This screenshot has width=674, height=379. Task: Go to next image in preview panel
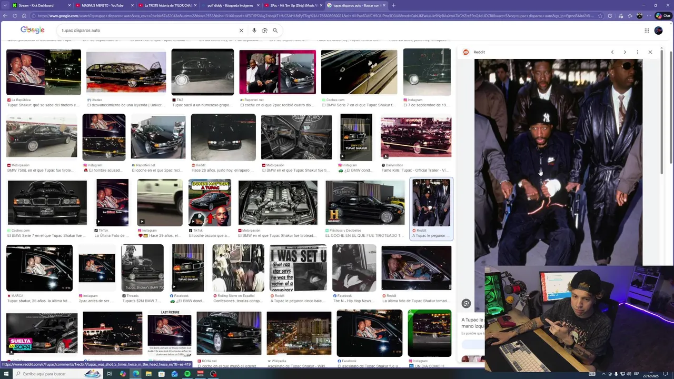coord(625,52)
